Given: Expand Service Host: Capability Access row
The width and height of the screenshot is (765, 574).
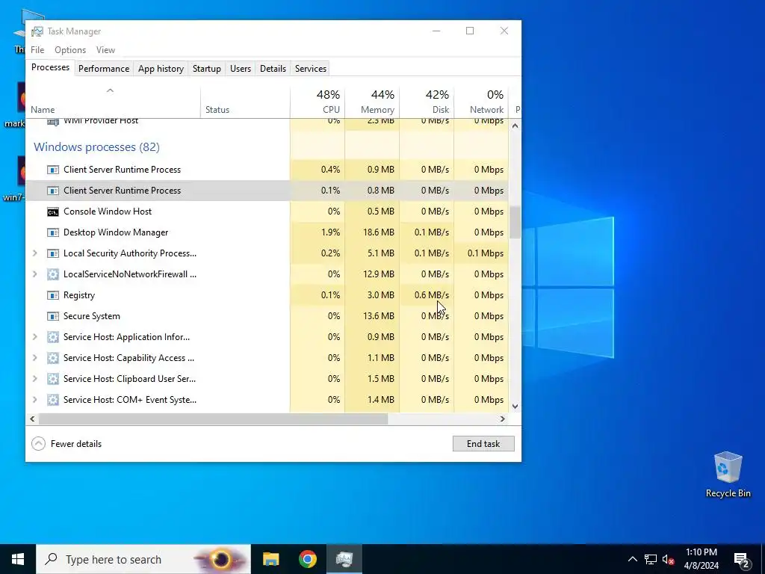Looking at the screenshot, I should pyautogui.click(x=34, y=358).
